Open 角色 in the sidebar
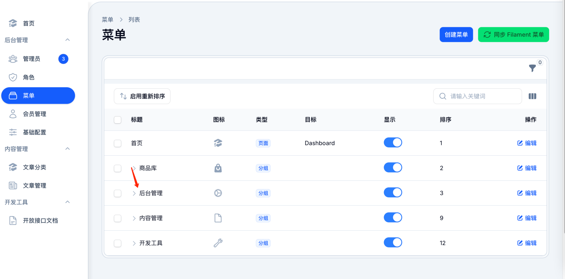The height and width of the screenshot is (279, 565). [29, 77]
